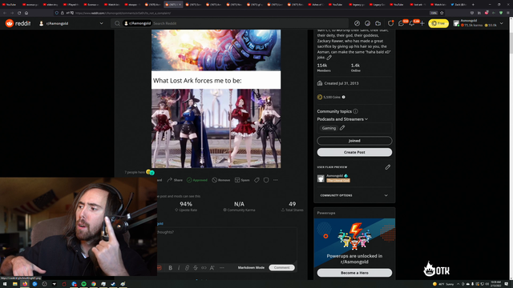Screen dimensions: 513x288
Task: Click the browser home icon
Action: pyautogui.click(x=26, y=13)
